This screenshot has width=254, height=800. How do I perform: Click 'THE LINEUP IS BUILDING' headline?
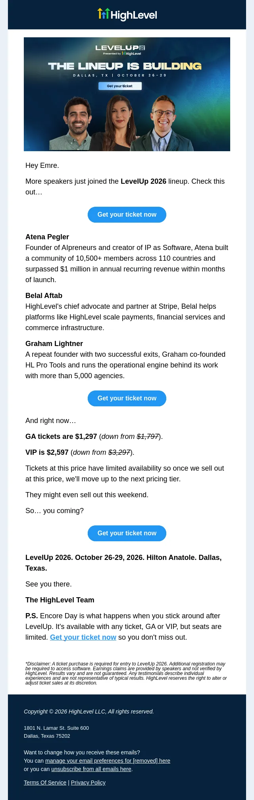pyautogui.click(x=125, y=66)
